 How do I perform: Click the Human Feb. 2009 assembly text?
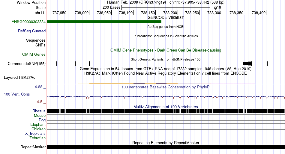(136, 2)
